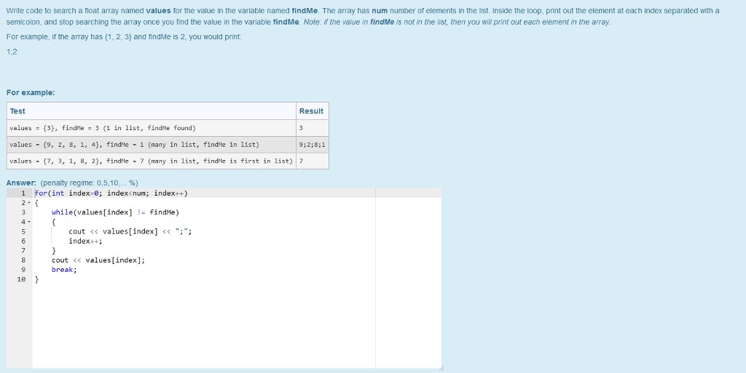Click the while loop condition line

pos(115,212)
